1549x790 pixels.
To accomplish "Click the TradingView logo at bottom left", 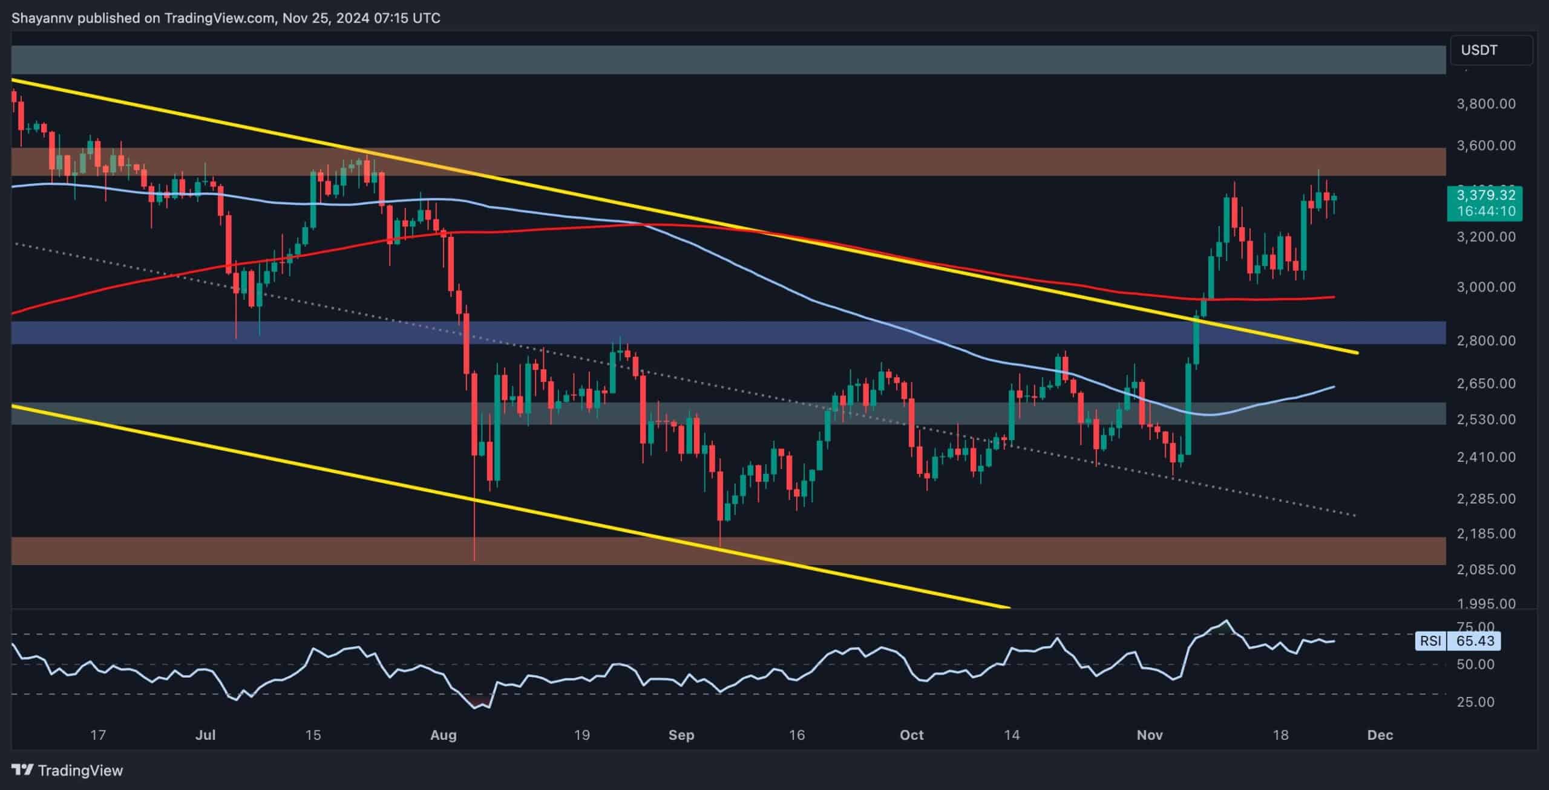I will (x=67, y=770).
